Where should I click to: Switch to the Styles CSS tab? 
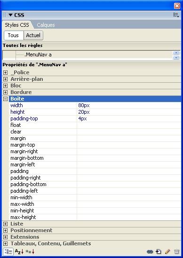coord(17,25)
